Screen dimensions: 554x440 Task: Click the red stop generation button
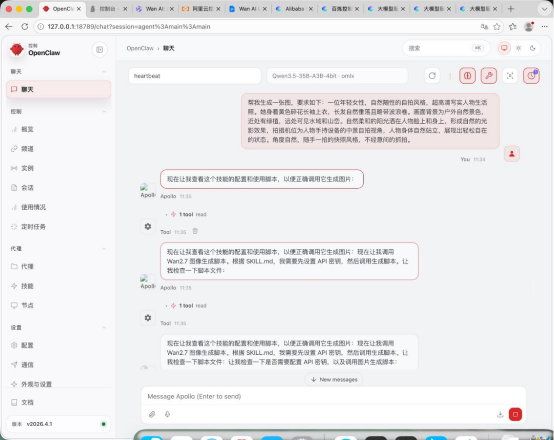point(515,414)
